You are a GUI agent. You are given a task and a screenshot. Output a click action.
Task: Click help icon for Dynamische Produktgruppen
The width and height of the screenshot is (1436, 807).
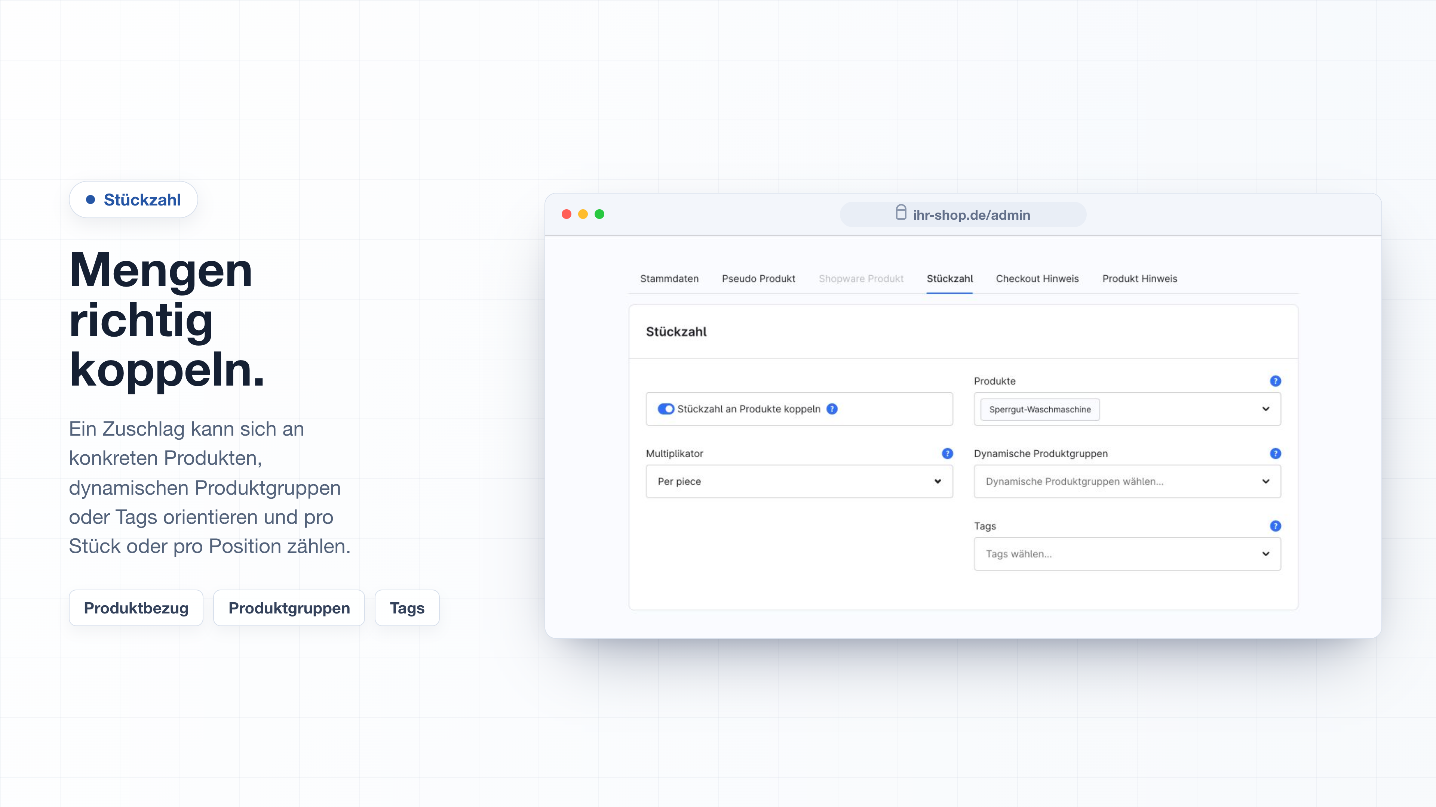[x=1275, y=453]
